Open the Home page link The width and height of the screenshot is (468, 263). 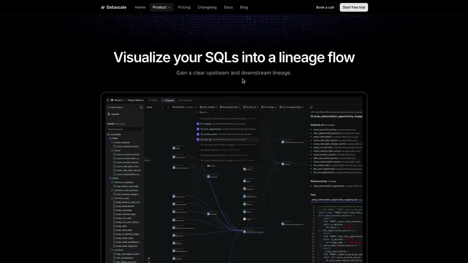[x=140, y=7]
